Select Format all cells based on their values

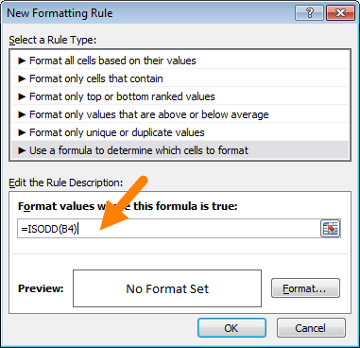[x=180, y=61]
